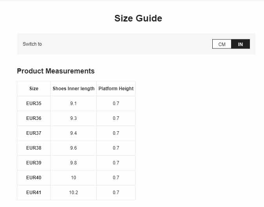Image resolution: width=264 pixels, height=207 pixels.
Task: Select the EUR39 size cell
Action: tap(34, 163)
